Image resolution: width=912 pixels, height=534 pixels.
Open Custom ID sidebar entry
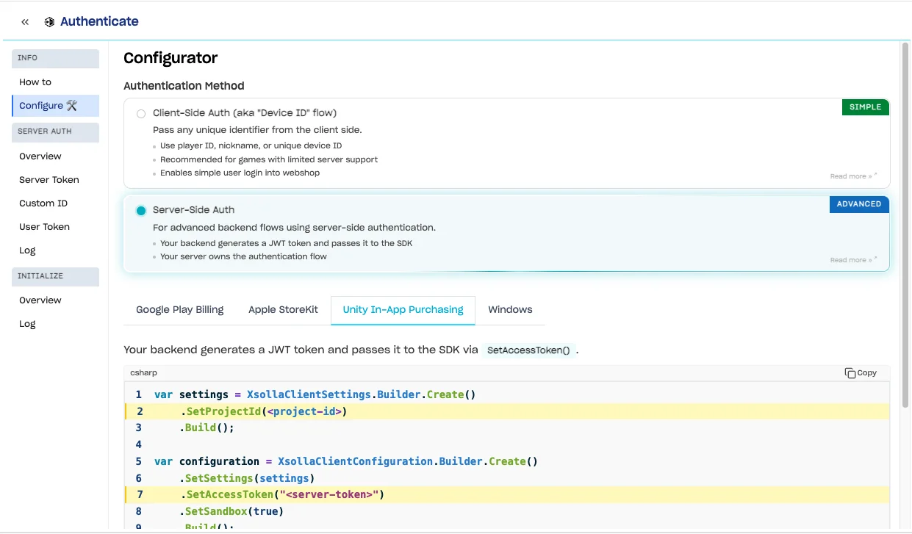pyautogui.click(x=56, y=203)
